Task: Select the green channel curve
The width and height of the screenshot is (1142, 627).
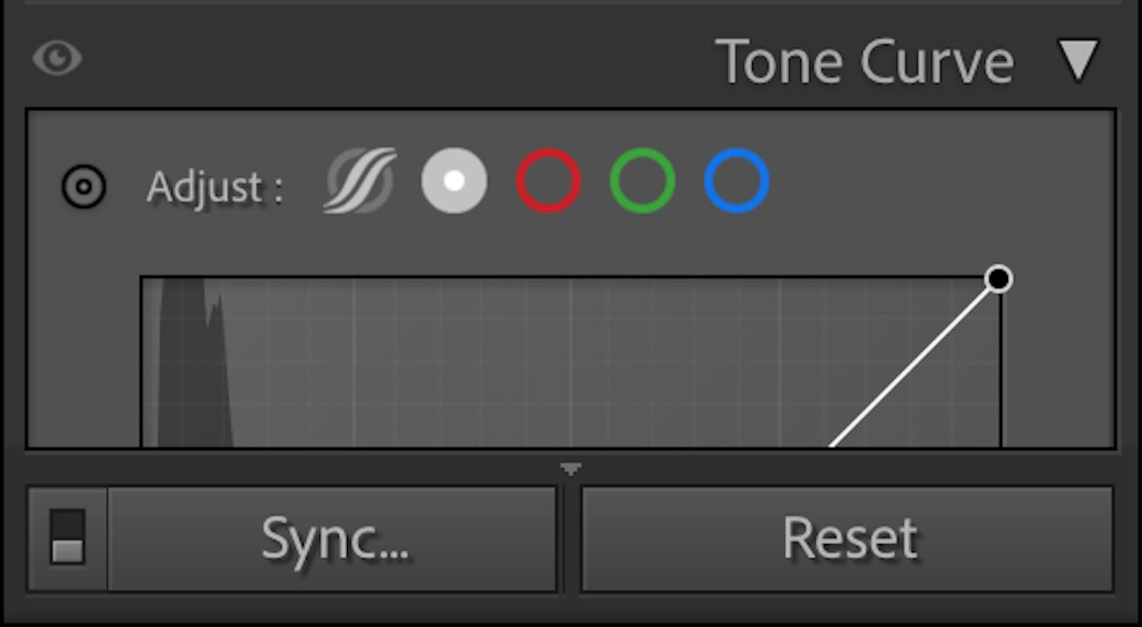Action: pos(642,181)
